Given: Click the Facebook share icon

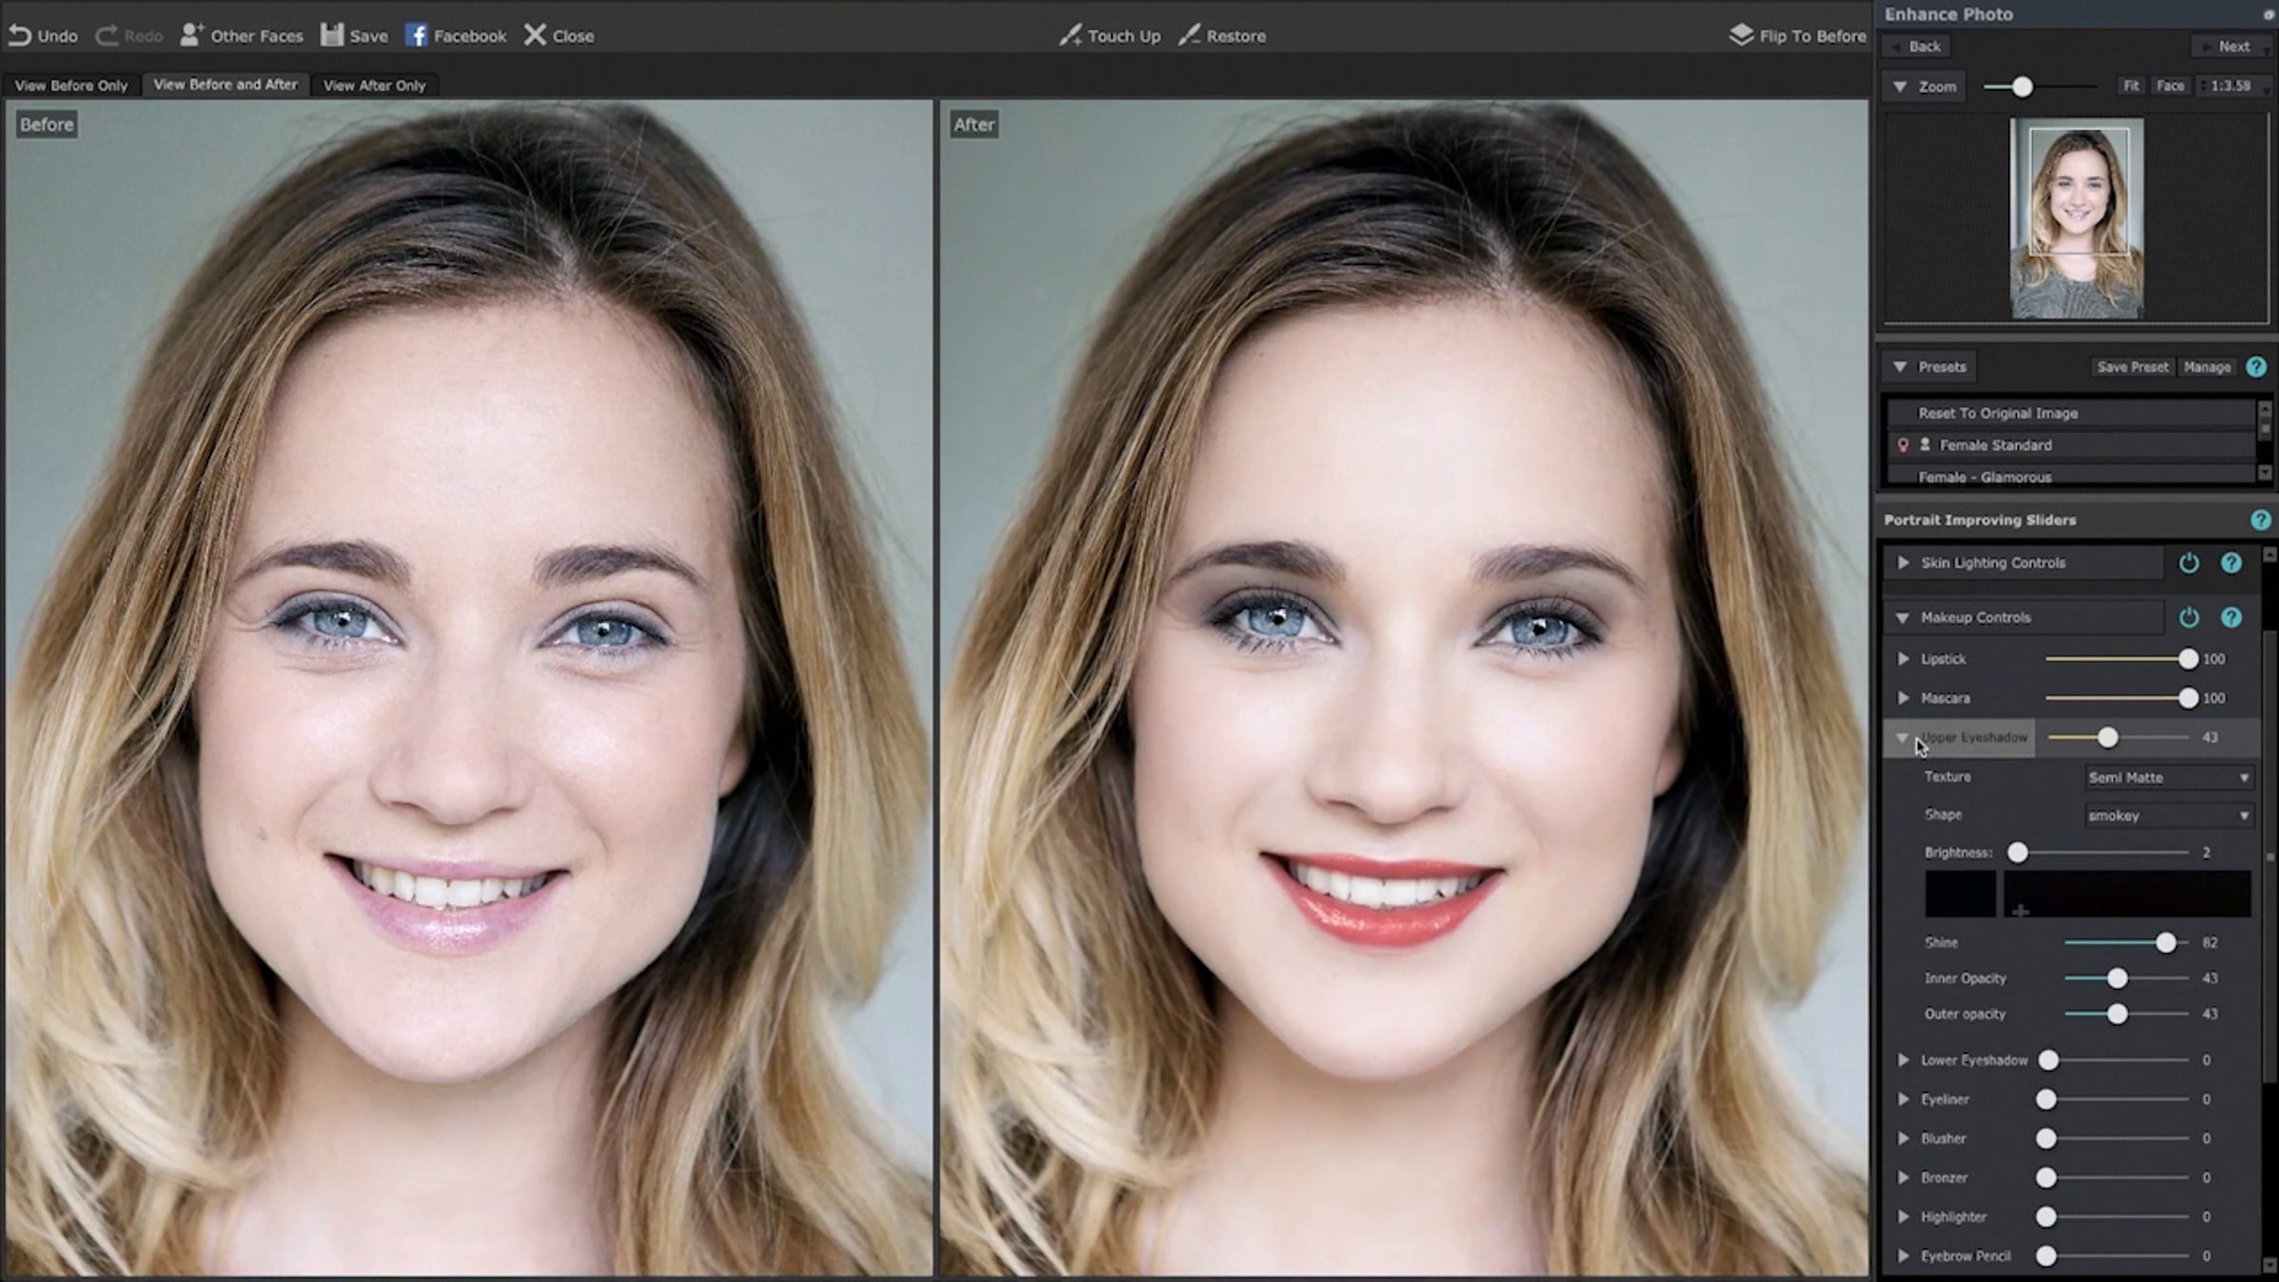Looking at the screenshot, I should 416,35.
